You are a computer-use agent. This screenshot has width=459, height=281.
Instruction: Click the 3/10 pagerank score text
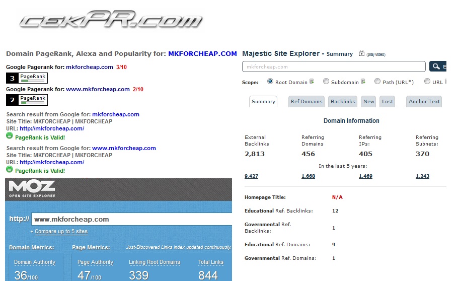pyautogui.click(x=121, y=67)
